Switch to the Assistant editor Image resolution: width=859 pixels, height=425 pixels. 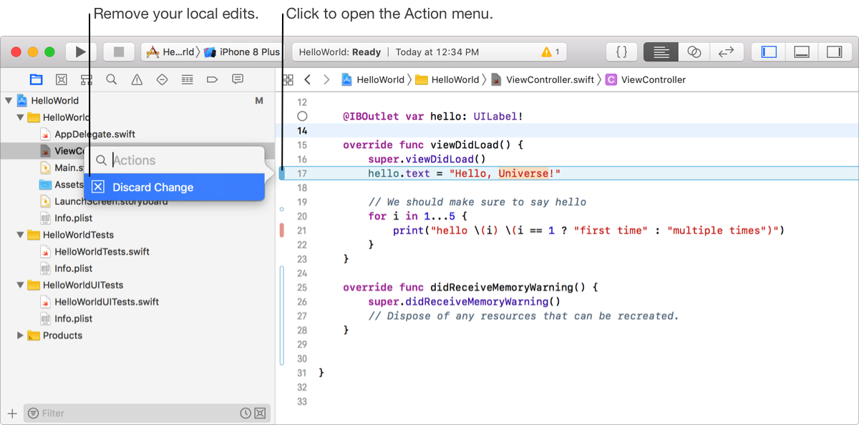tap(693, 52)
